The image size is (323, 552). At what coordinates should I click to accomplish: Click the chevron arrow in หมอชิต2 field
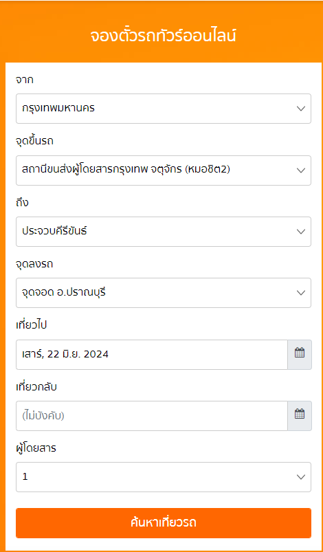point(301,170)
